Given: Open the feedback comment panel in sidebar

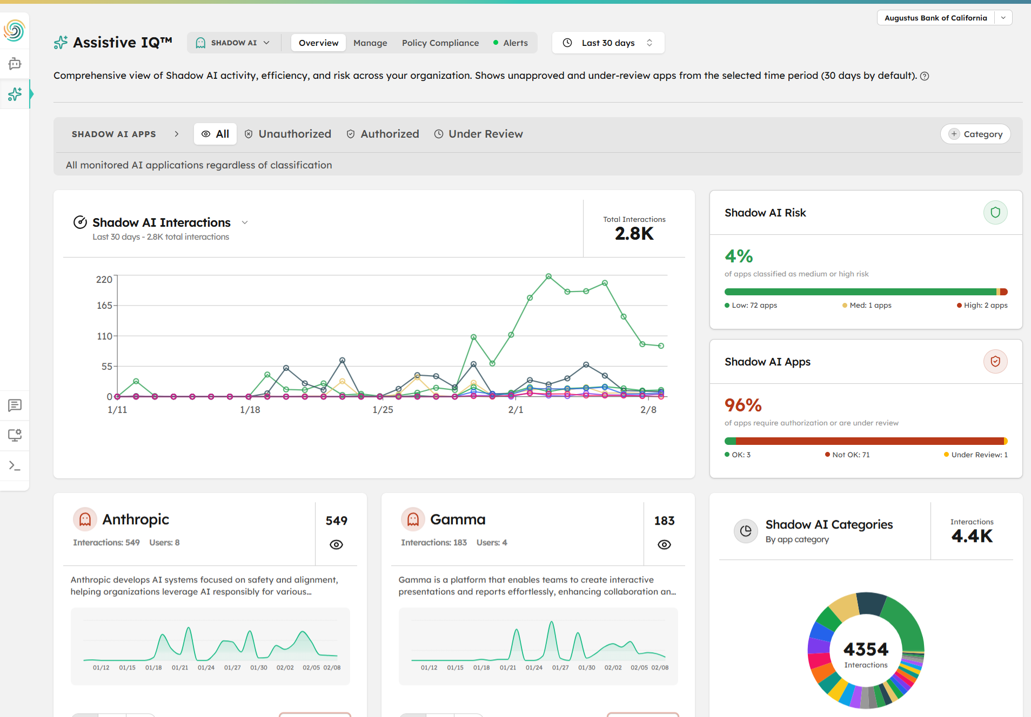Looking at the screenshot, I should pos(15,406).
